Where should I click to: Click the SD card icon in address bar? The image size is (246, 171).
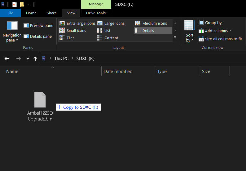coord(44,58)
